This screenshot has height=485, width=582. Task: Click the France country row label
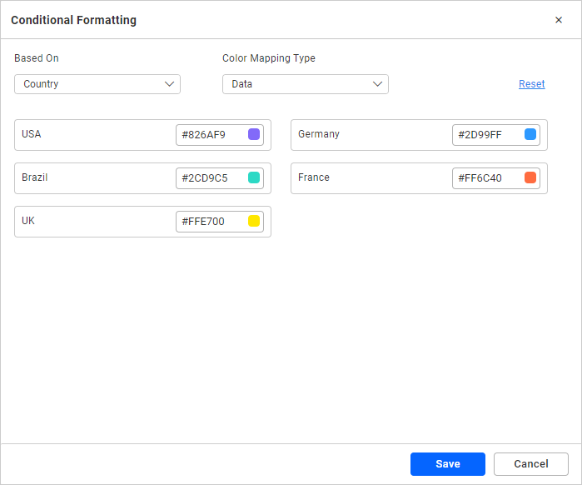314,177
